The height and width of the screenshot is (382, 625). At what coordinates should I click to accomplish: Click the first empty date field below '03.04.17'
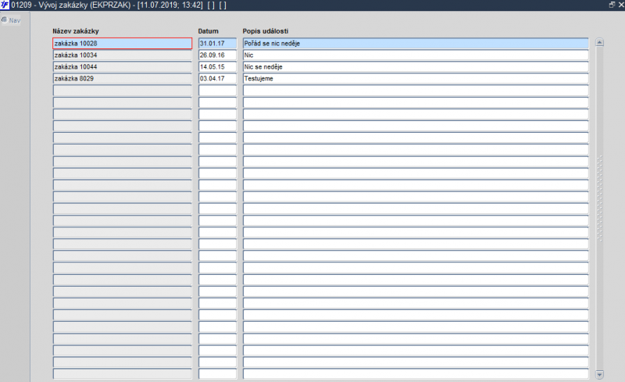pyautogui.click(x=218, y=91)
